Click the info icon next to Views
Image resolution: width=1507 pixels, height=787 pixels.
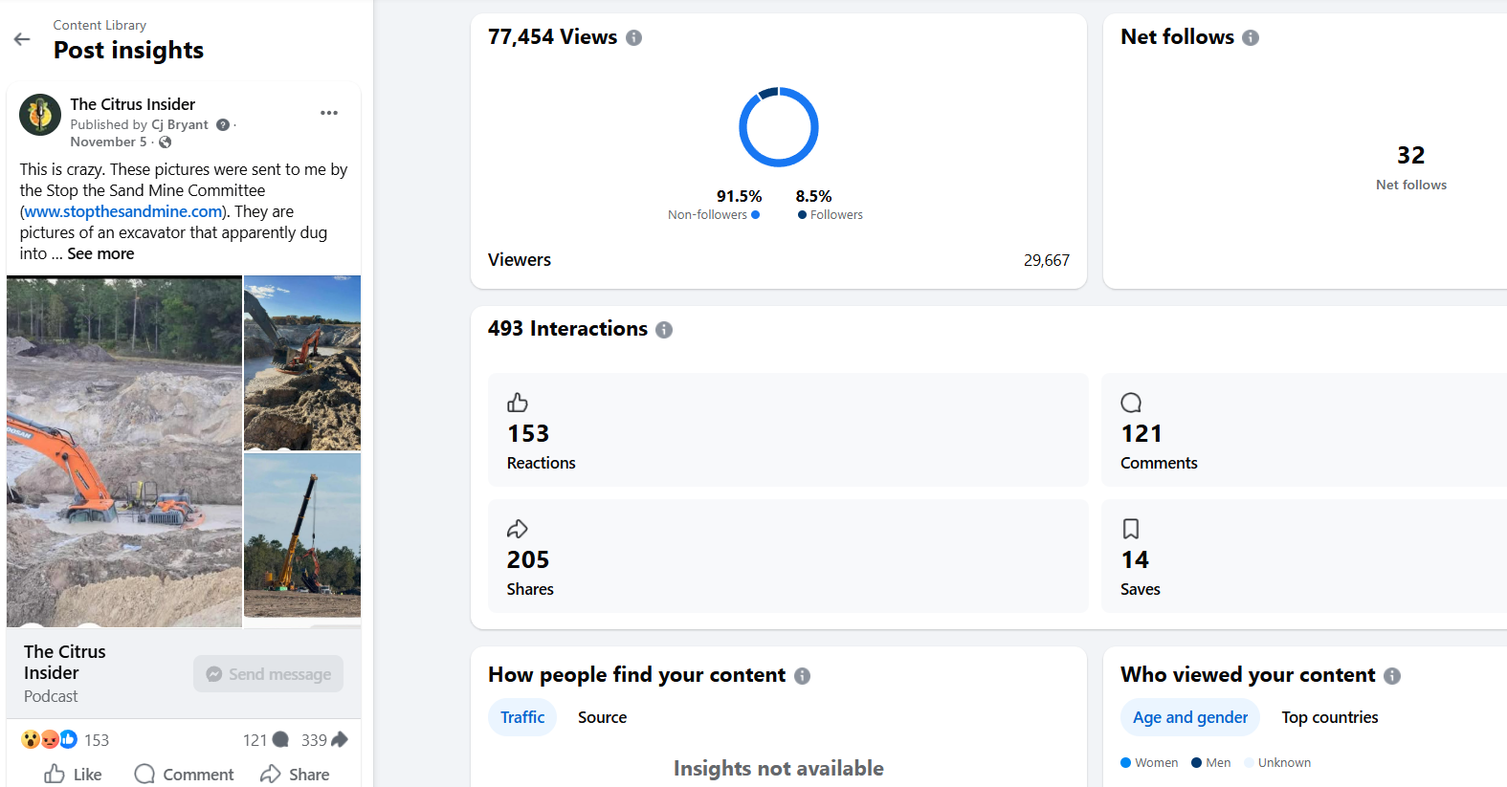click(x=633, y=38)
